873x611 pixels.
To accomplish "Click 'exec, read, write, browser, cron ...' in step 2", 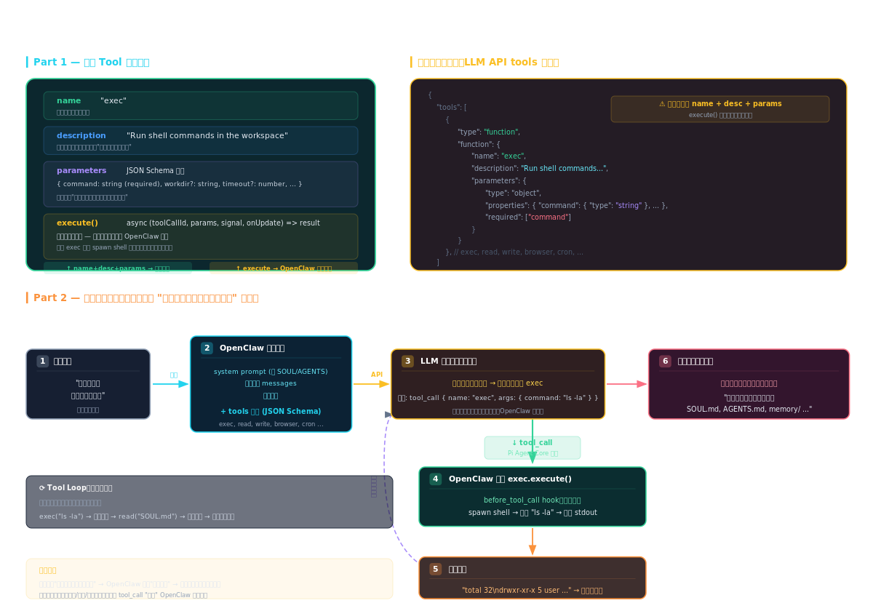I will pos(271,424).
